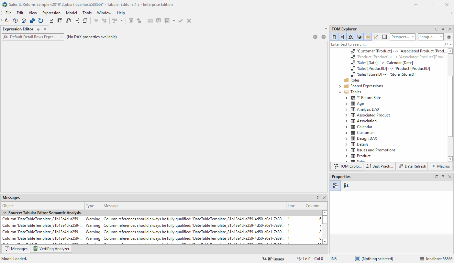Expand the Shared Expressions folder
The image size is (454, 263).
(x=340, y=86)
